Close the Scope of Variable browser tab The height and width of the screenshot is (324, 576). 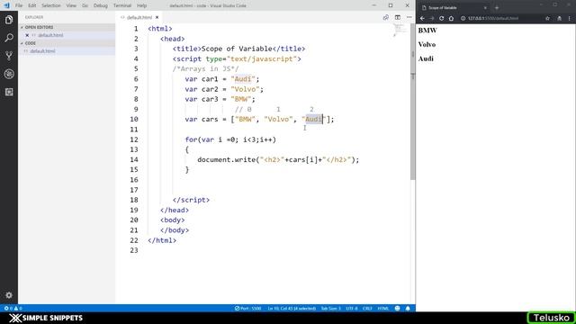485,8
